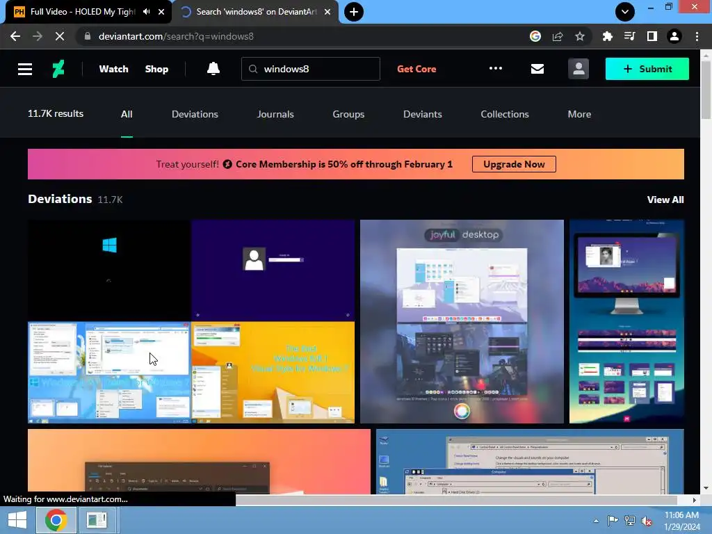Go back to the previous page
The width and height of the screenshot is (712, 534).
pos(15,36)
